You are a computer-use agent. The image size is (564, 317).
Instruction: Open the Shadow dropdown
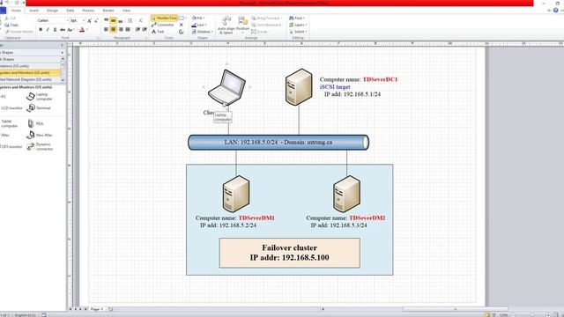[202, 32]
